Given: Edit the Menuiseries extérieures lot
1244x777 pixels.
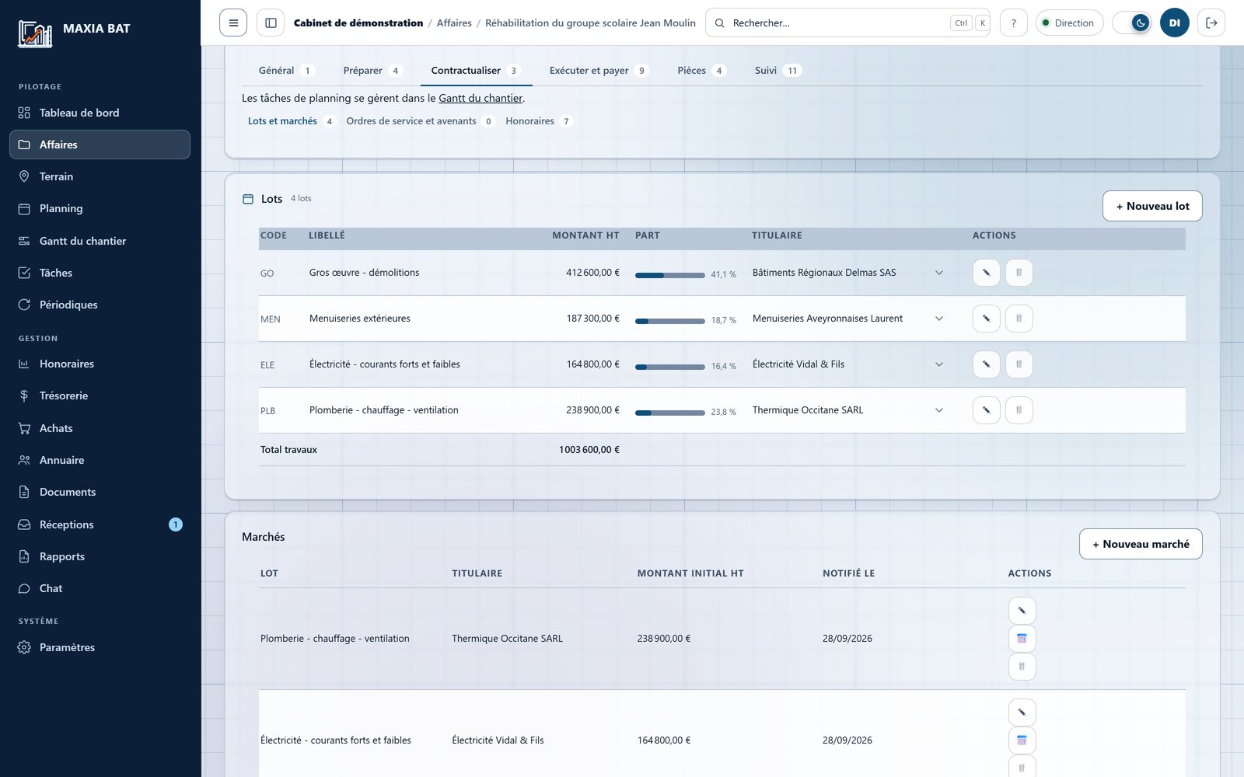Looking at the screenshot, I should [986, 319].
